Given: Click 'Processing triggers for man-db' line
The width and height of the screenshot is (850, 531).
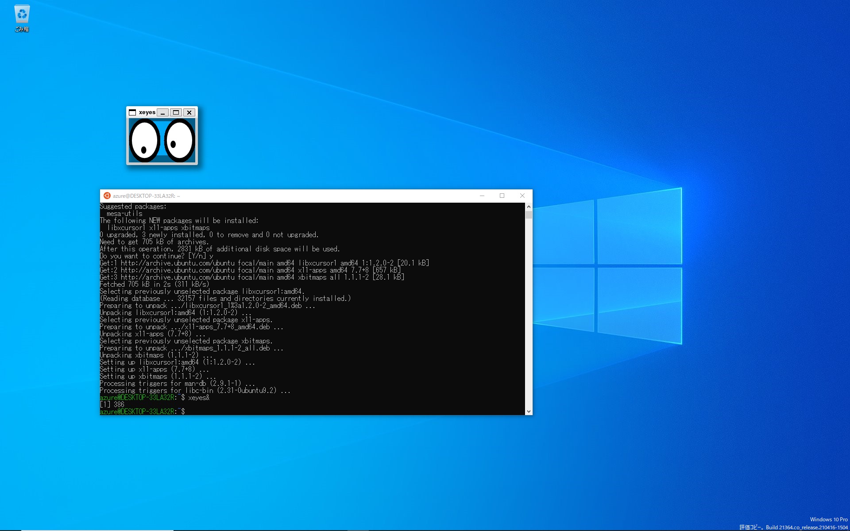Looking at the screenshot, I should click(x=178, y=384).
